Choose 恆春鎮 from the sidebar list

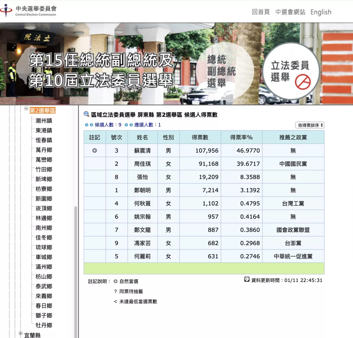coord(44,140)
